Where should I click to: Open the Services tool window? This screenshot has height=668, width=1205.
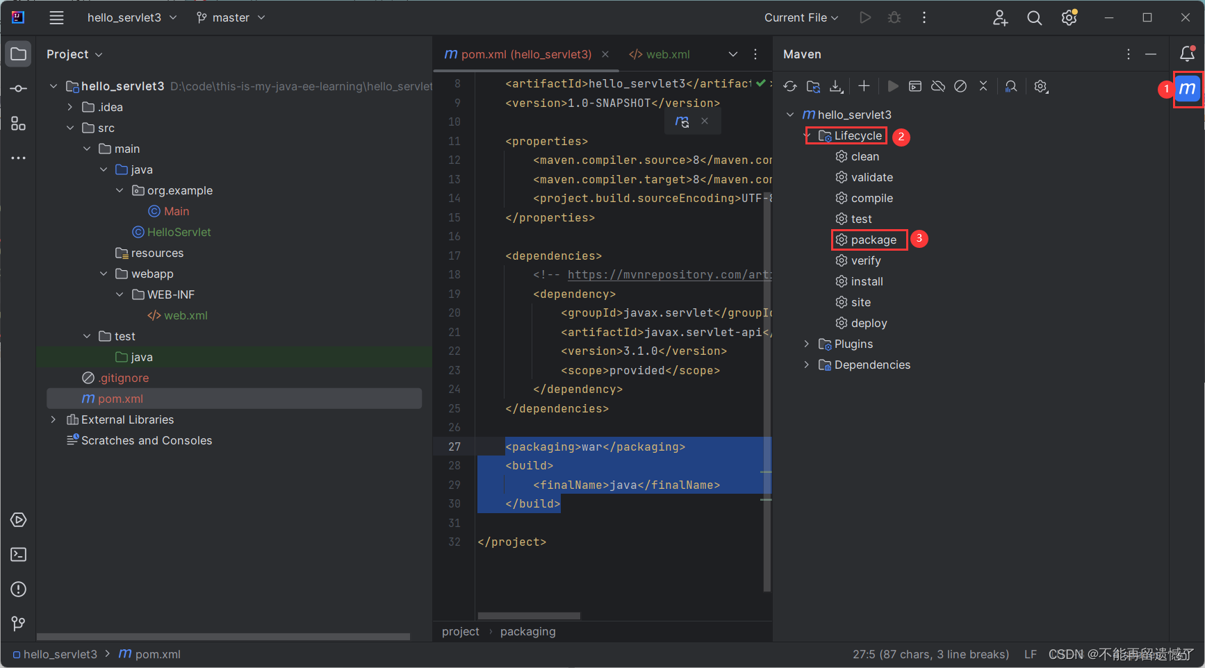pos(19,520)
